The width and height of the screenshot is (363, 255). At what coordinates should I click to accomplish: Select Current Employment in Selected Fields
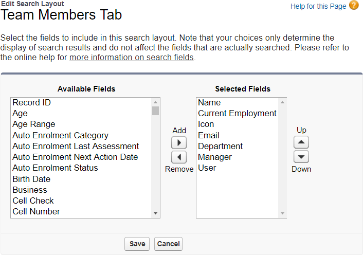tap(237, 114)
